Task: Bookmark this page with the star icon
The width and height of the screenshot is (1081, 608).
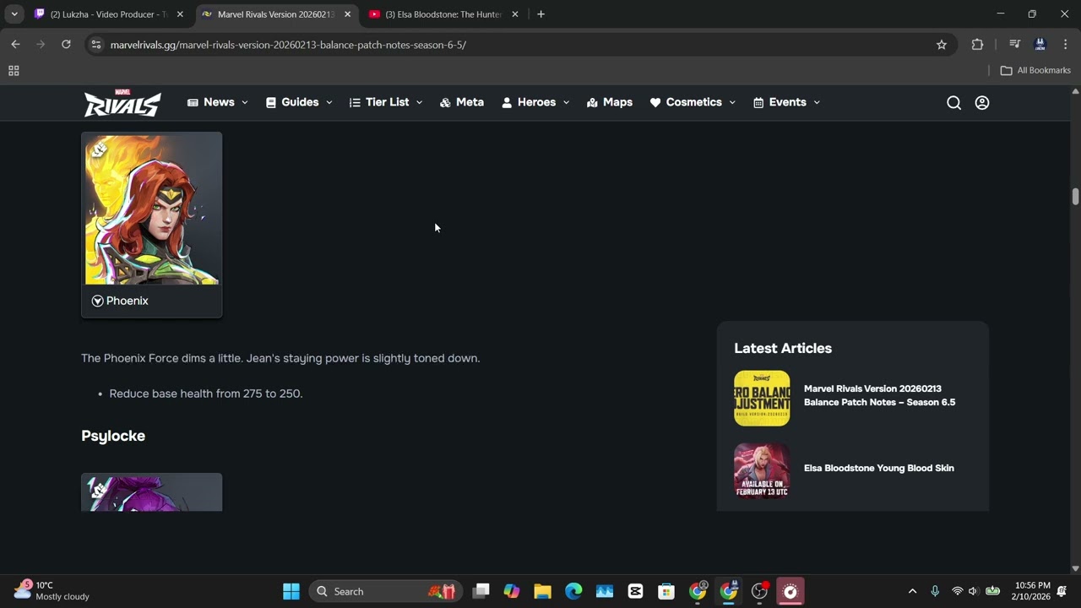Action: (942, 45)
